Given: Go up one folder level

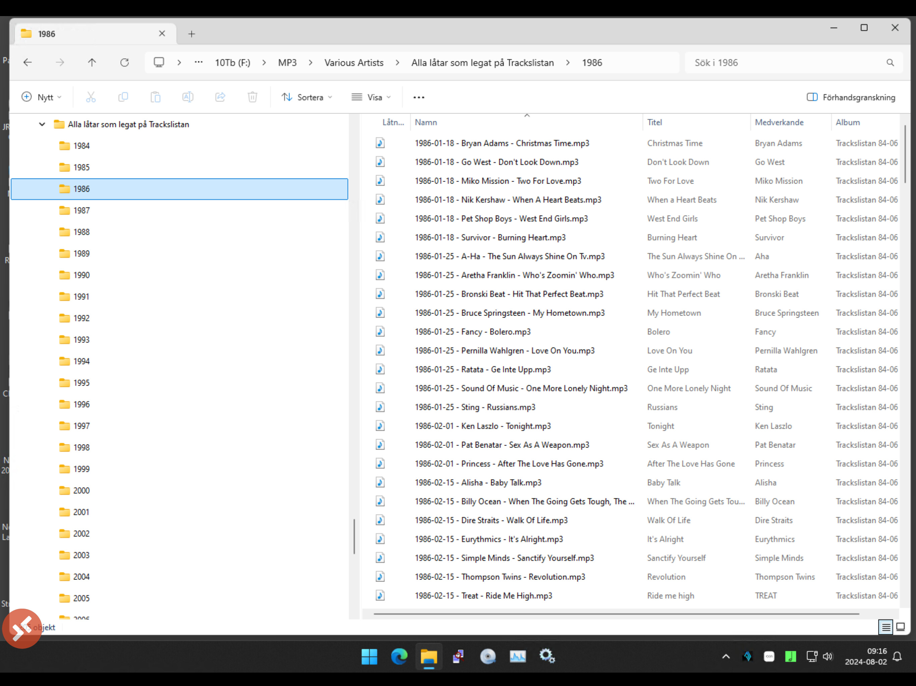Looking at the screenshot, I should pos(92,63).
